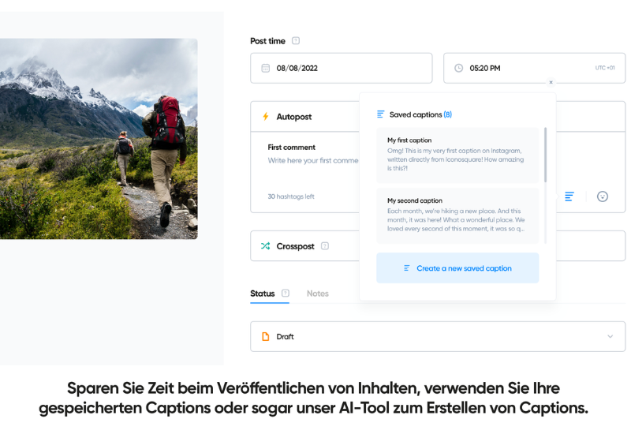This screenshot has width=631, height=434.
Task: Open the 08/08/2022 date picker
Action: (341, 69)
